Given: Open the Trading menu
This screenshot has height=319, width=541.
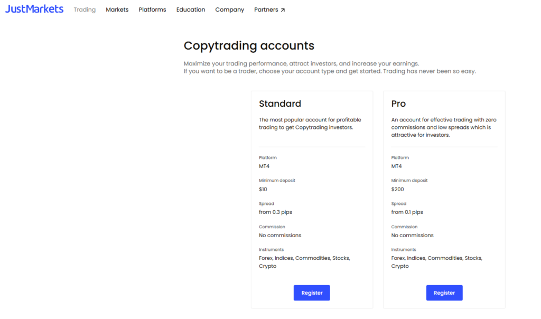Looking at the screenshot, I should (85, 10).
